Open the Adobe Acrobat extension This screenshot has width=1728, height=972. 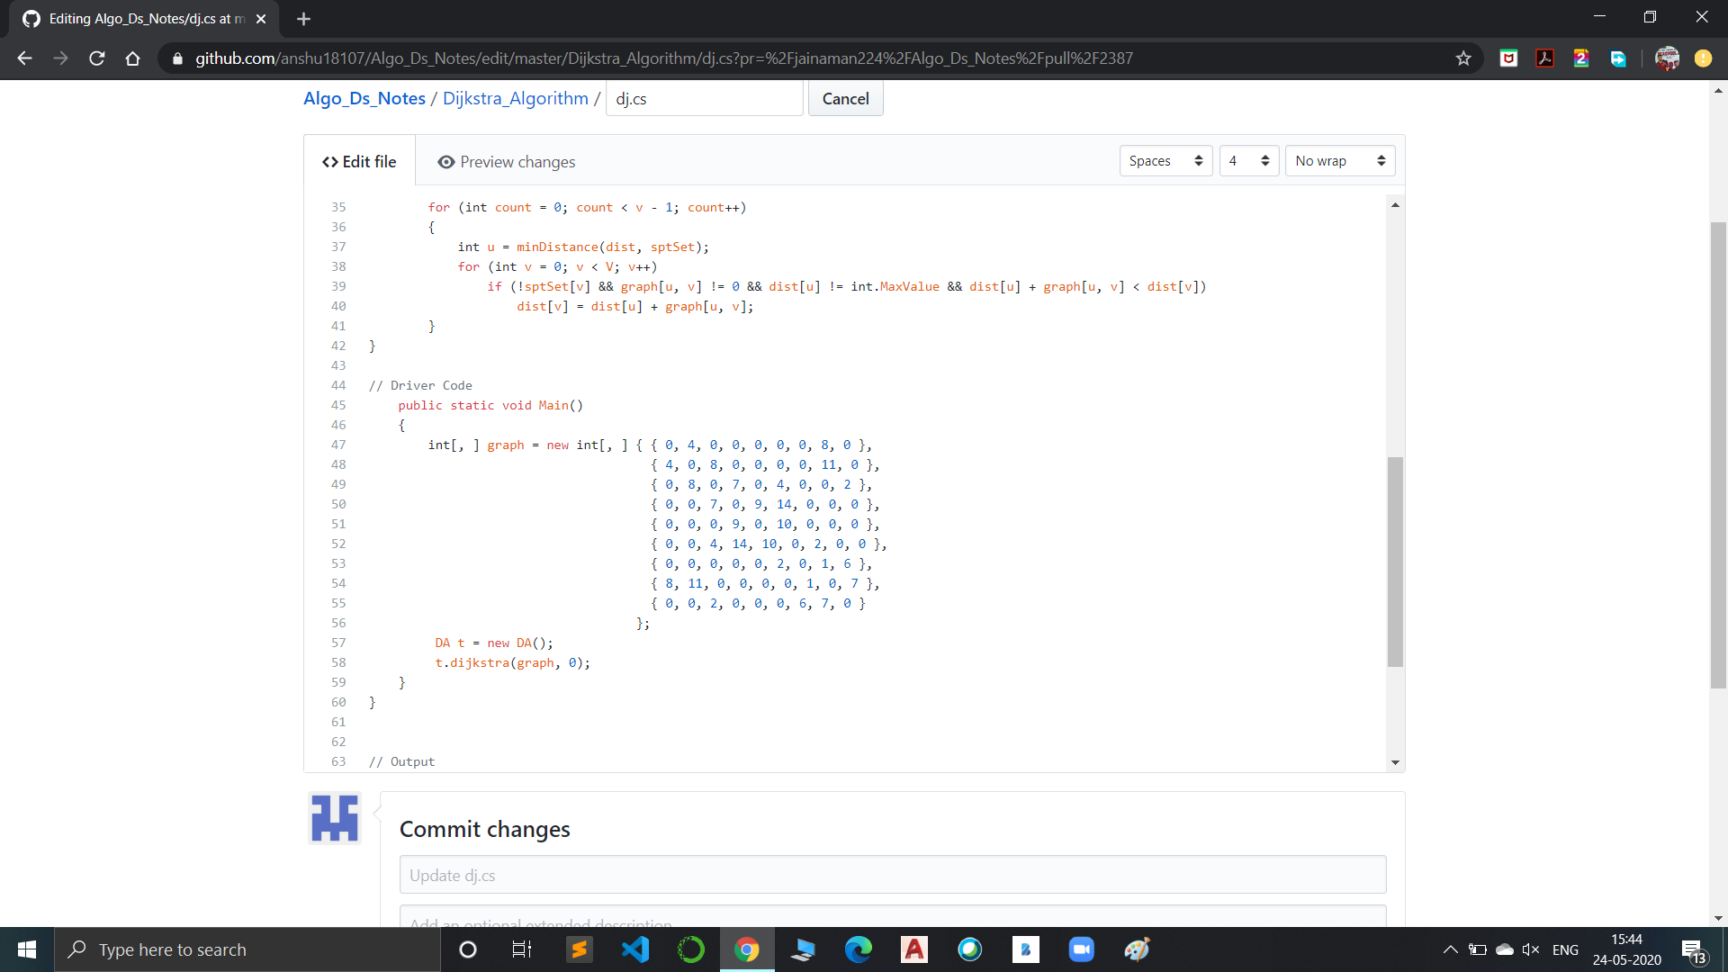1544,58
